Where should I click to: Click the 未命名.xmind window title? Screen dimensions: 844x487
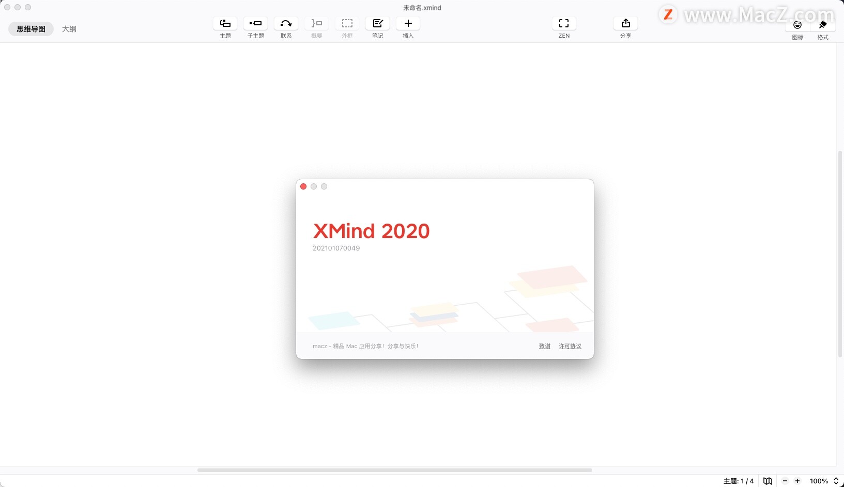click(x=422, y=8)
